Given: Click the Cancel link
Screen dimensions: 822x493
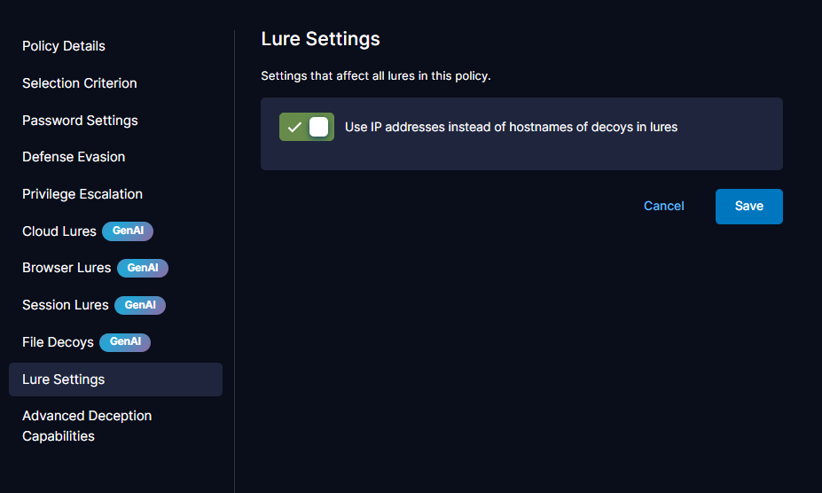Looking at the screenshot, I should pyautogui.click(x=663, y=206).
